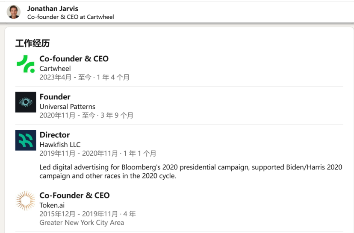The width and height of the screenshot is (354, 233).
Task: Open the green Cartwheel company logo
Action: point(26,64)
